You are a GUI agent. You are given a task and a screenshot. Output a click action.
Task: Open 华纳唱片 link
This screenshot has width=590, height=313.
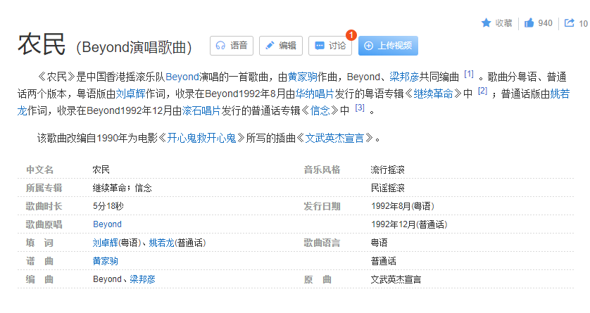click(315, 94)
